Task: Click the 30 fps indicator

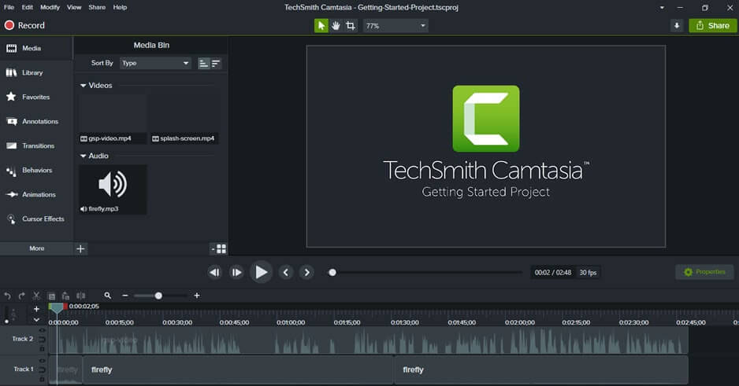Action: point(588,273)
